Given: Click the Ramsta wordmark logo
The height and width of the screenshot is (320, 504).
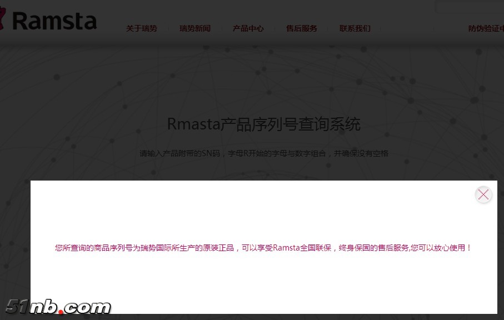Looking at the screenshot, I should point(54,21).
